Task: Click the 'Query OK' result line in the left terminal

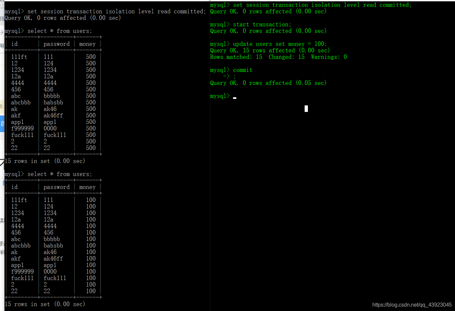Action: pyautogui.click(x=63, y=18)
